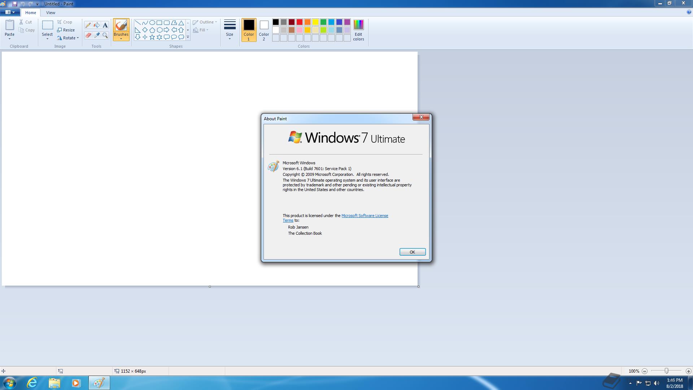Click OK in About Paint dialog
The image size is (693, 390).
412,252
